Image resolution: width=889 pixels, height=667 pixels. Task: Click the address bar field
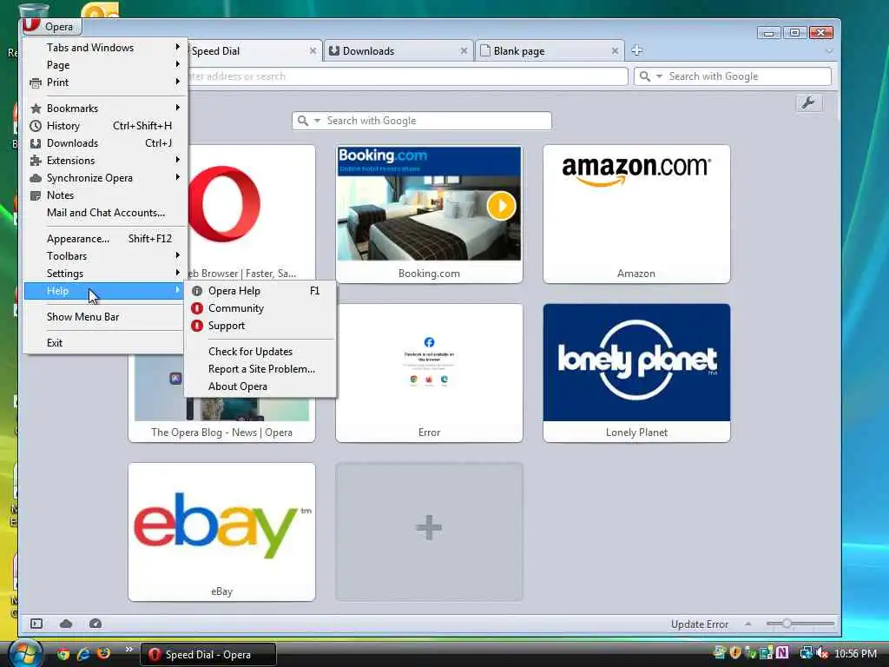(407, 76)
